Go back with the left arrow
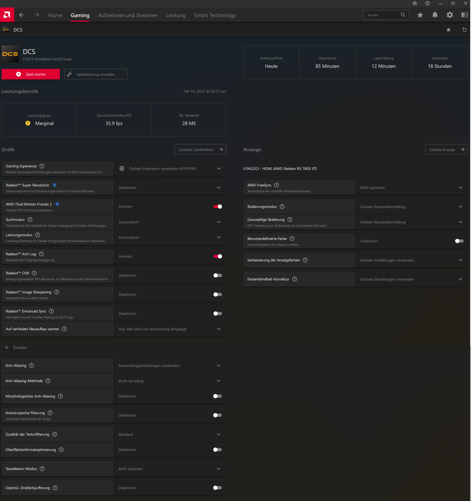This screenshot has width=471, height=501. point(22,15)
